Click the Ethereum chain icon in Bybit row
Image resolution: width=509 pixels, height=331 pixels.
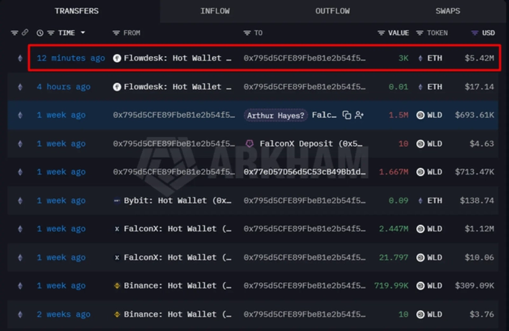[20, 201]
